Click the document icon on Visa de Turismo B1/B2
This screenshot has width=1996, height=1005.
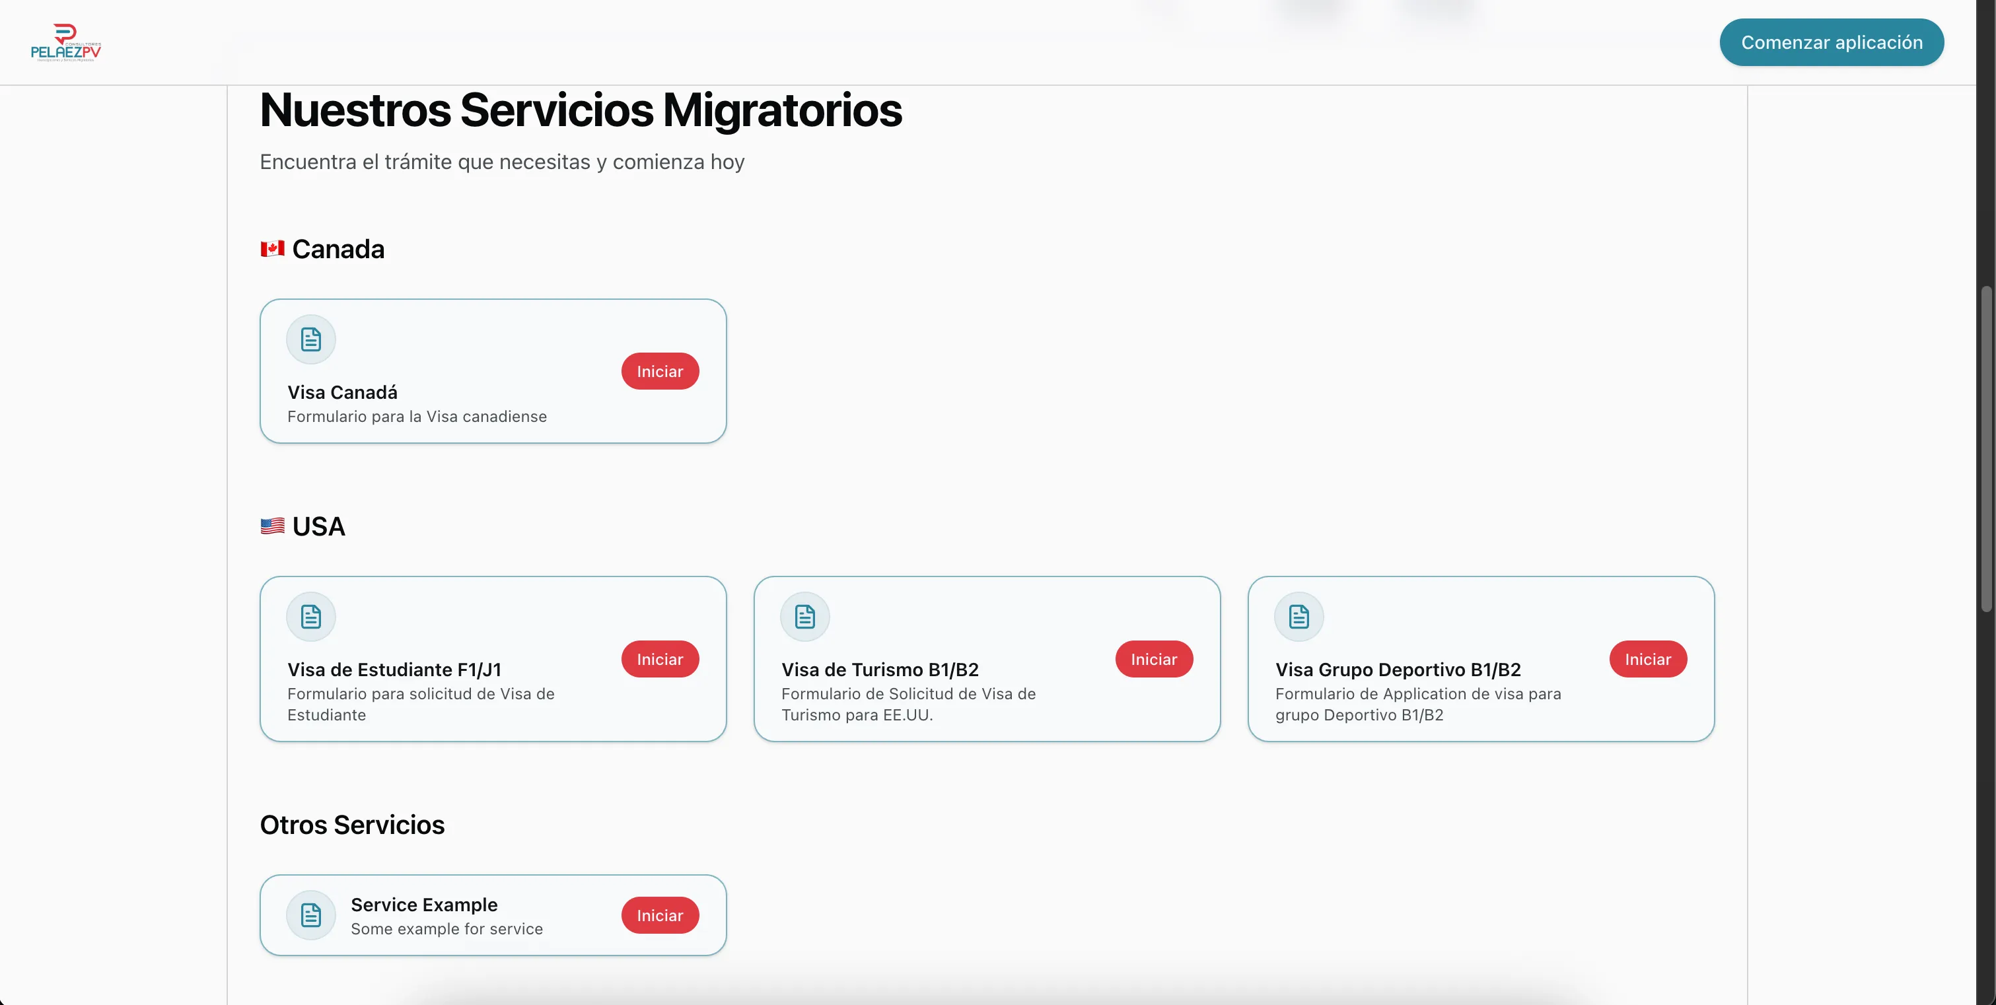coord(804,616)
